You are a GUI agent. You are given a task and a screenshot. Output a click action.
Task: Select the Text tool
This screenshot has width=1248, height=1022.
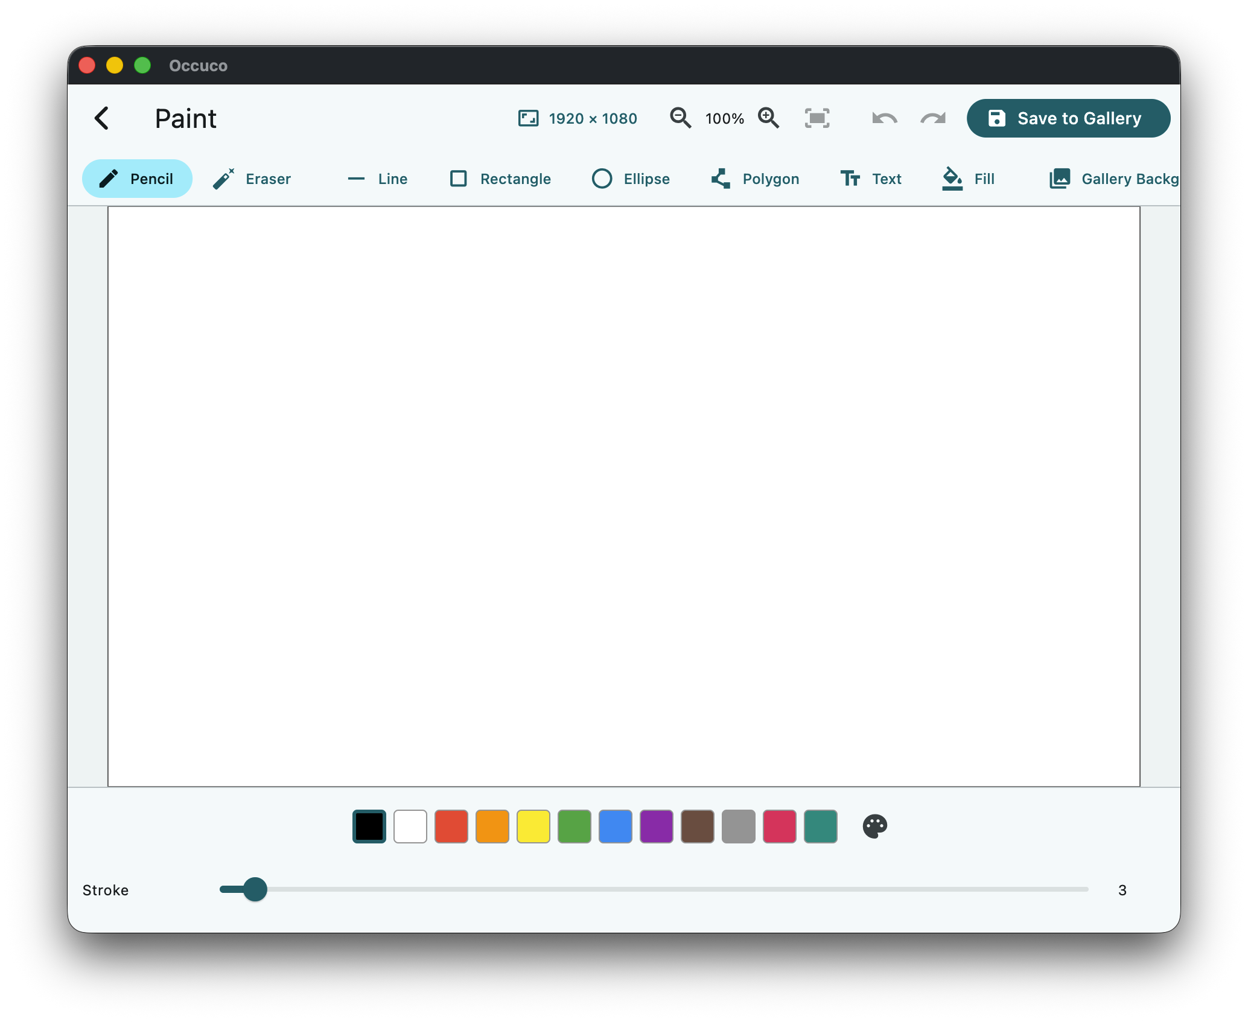click(x=871, y=179)
